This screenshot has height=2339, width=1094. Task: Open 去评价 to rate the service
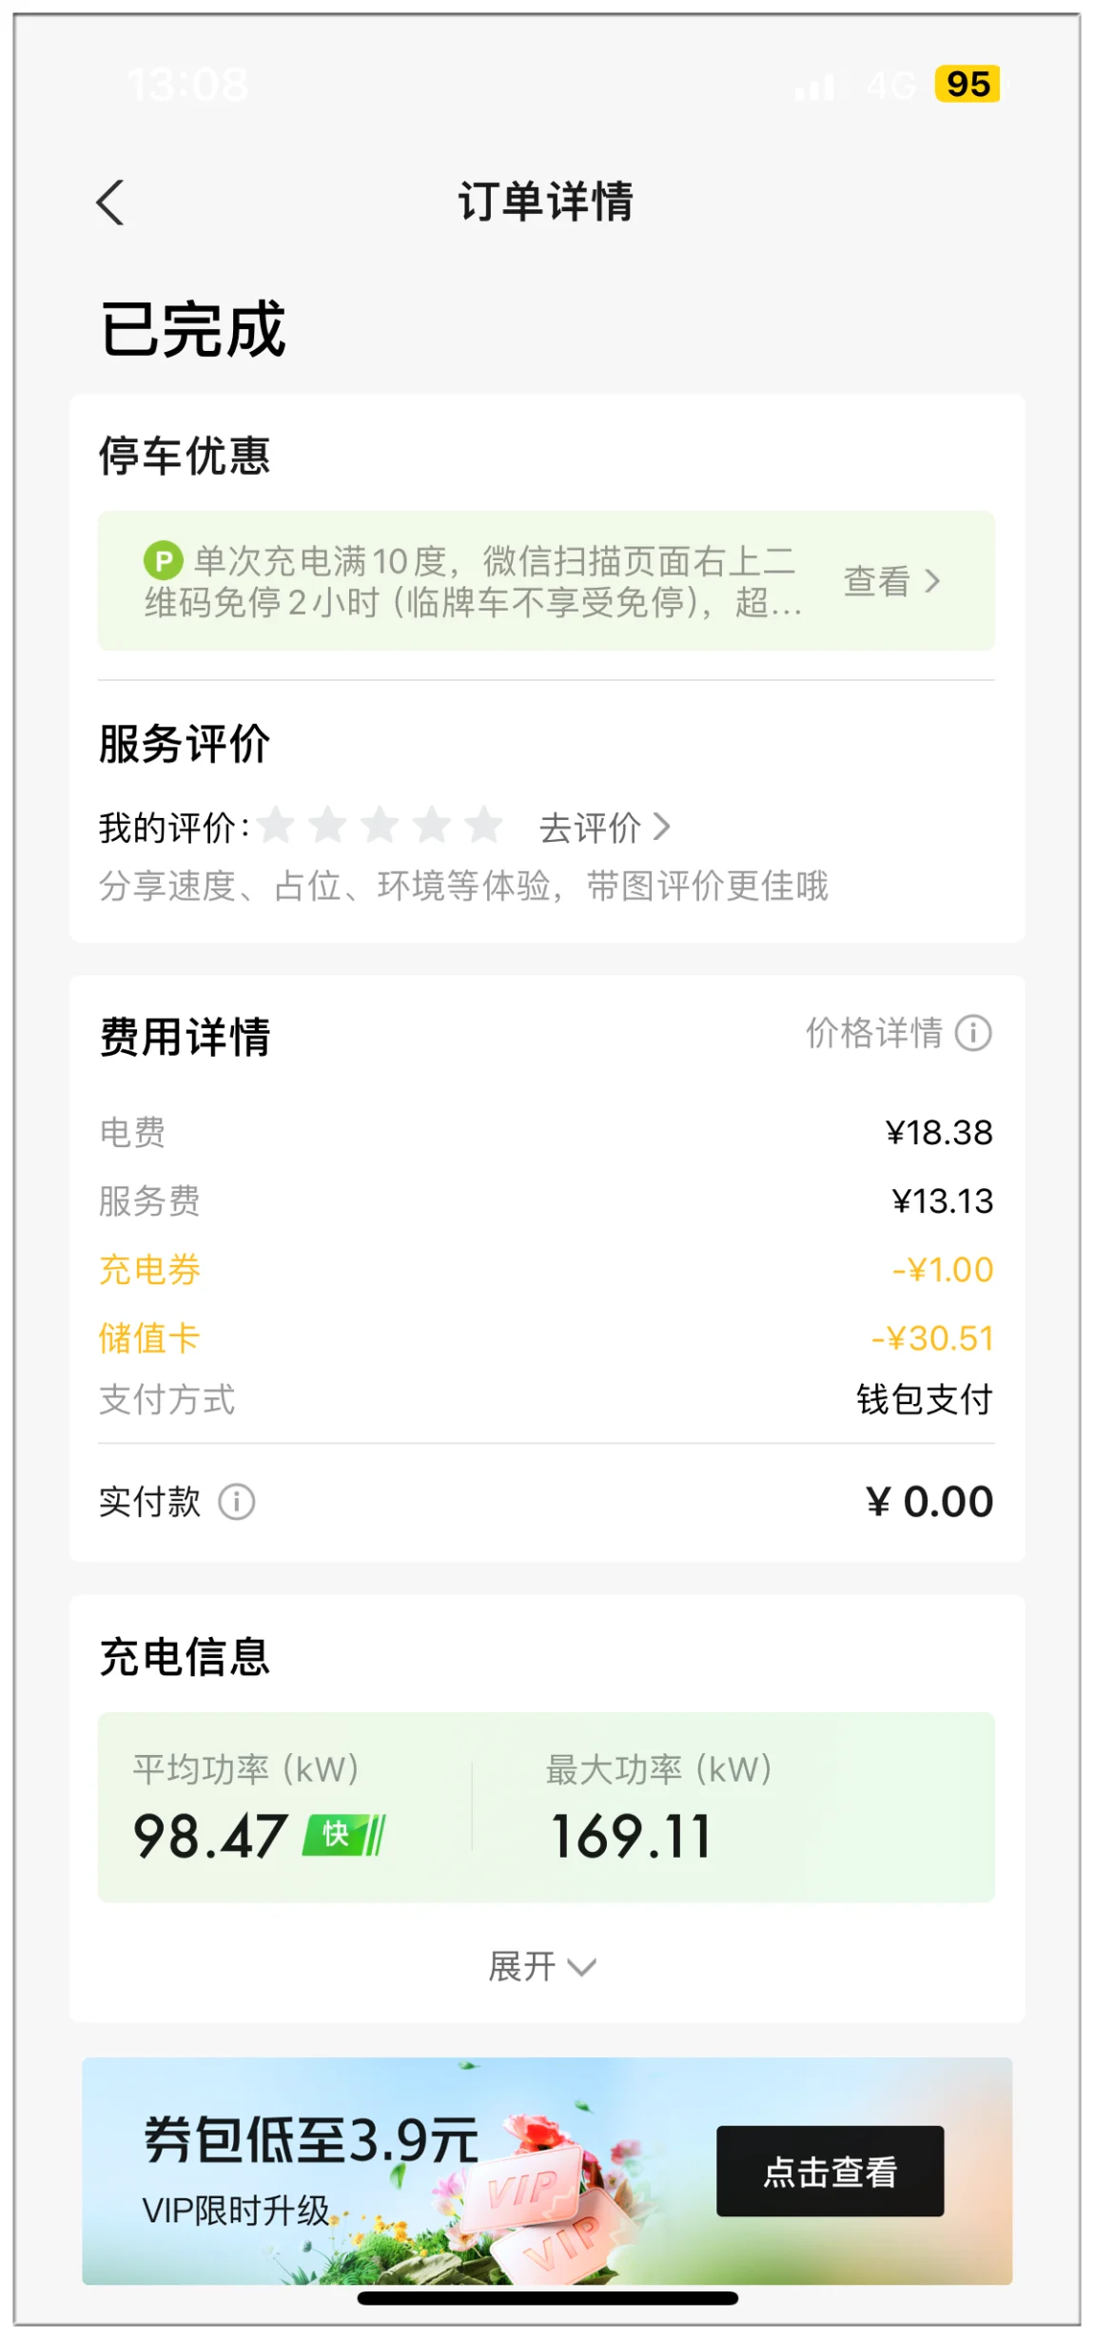(x=605, y=828)
